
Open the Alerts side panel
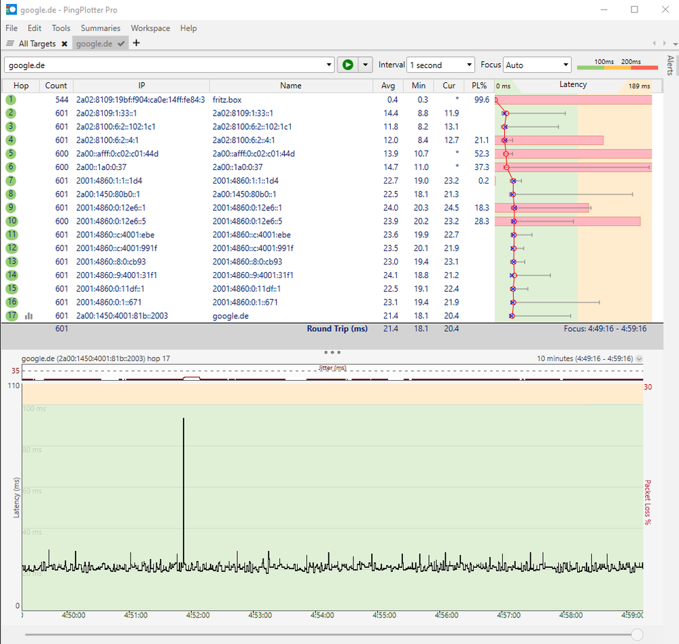(x=669, y=65)
